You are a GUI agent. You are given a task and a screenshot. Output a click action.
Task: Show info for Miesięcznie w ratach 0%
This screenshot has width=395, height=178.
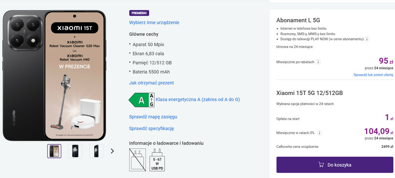[319, 132]
